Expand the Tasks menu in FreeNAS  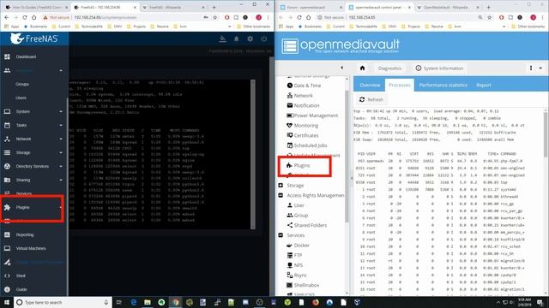(x=61, y=126)
